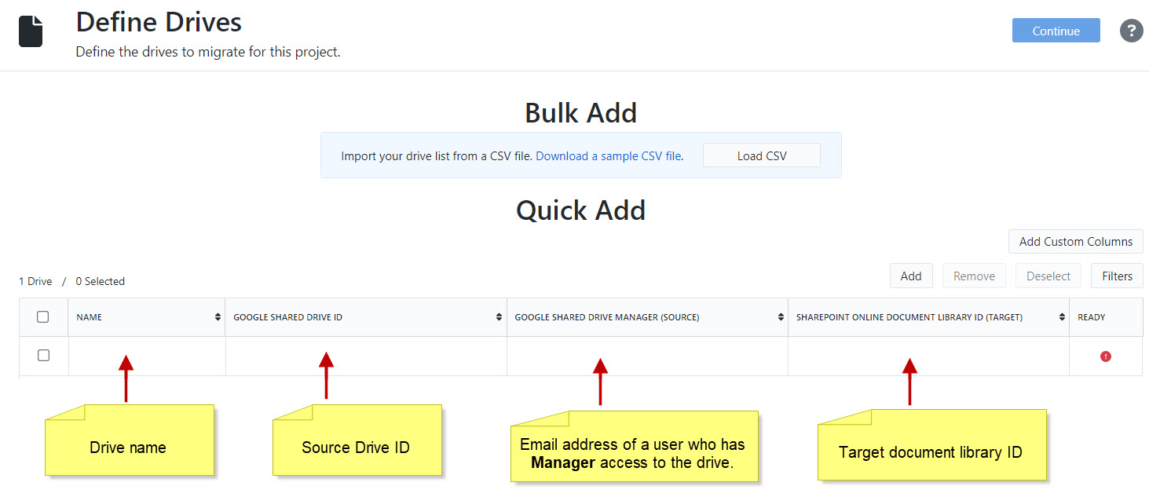1149x497 pixels.
Task: Open the Download a sample CSV file link
Action: click(608, 156)
